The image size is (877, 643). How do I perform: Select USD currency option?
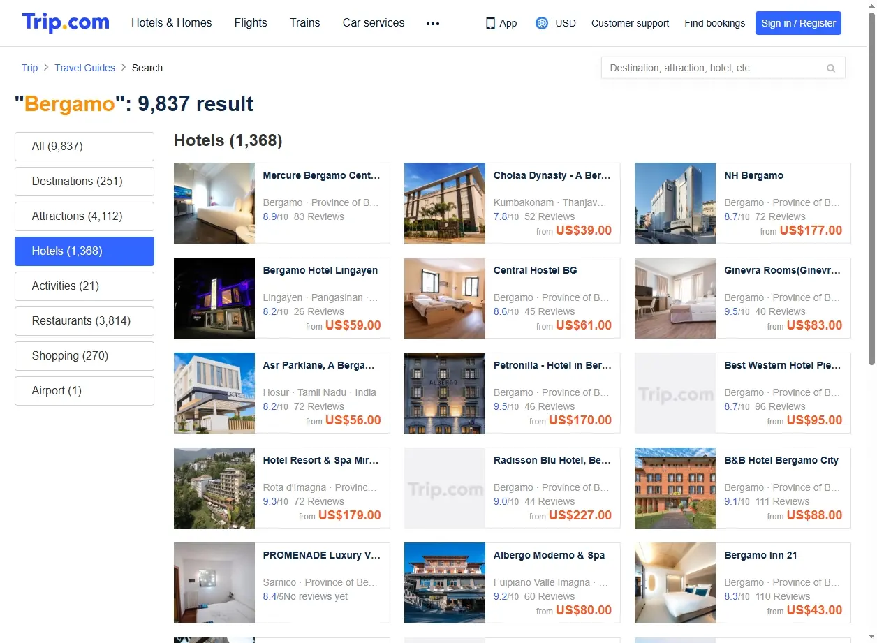(x=566, y=23)
